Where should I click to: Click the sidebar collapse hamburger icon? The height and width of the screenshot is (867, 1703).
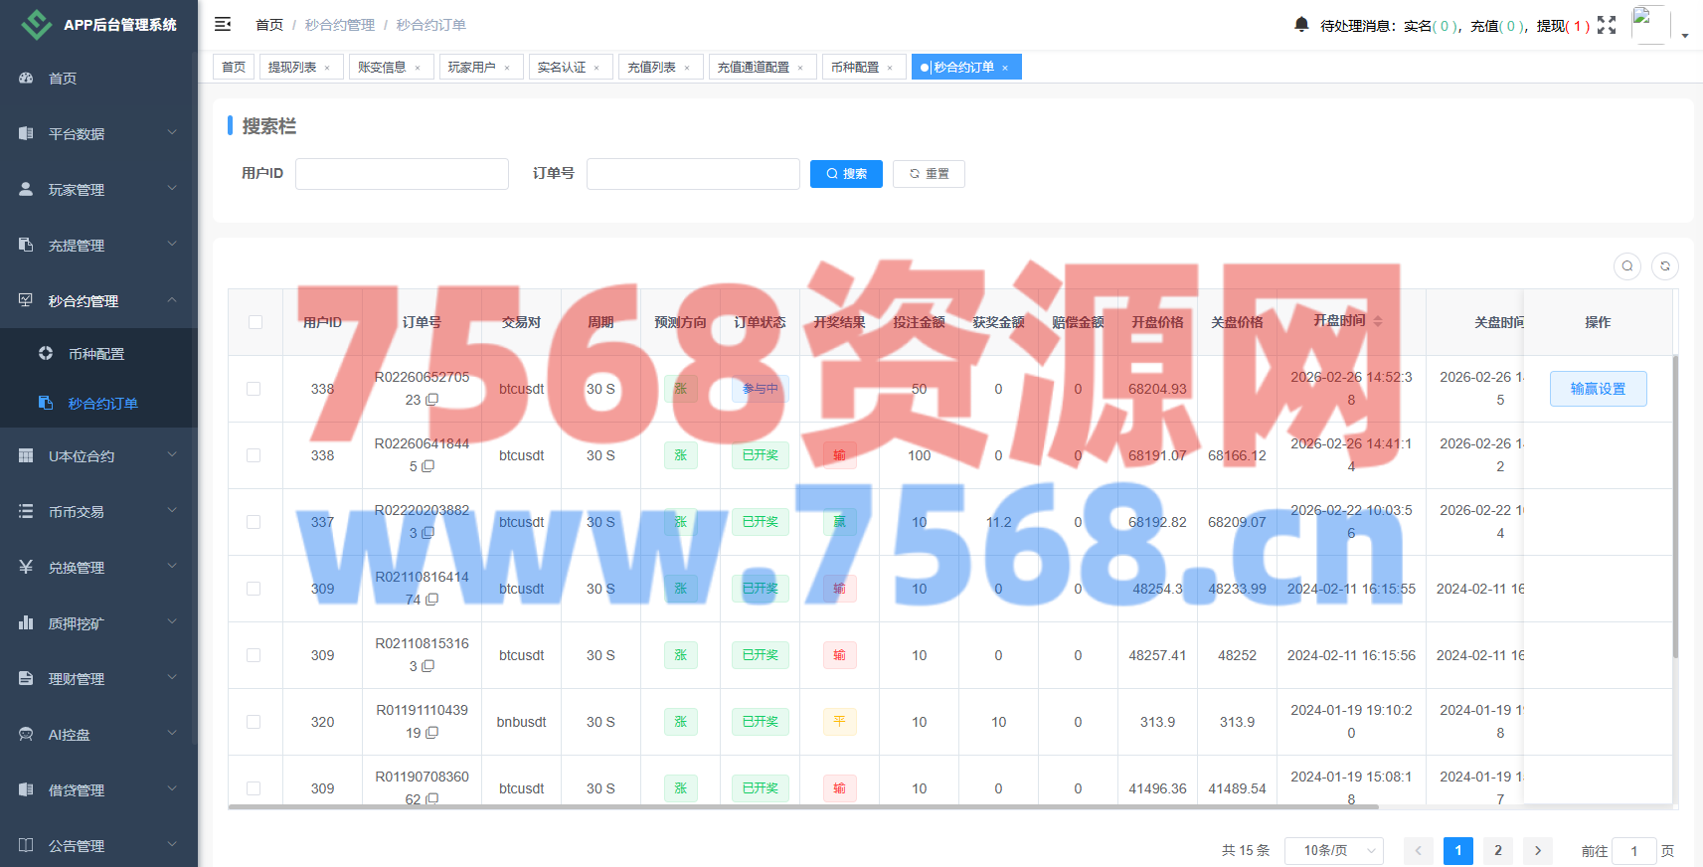click(x=223, y=24)
